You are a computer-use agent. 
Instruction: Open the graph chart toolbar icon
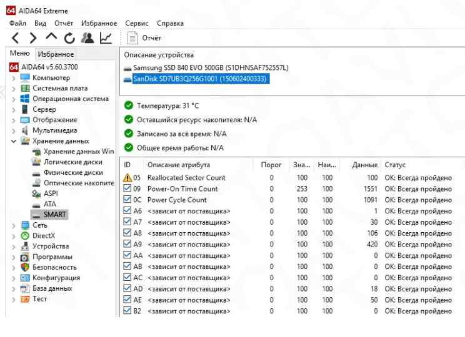(106, 38)
